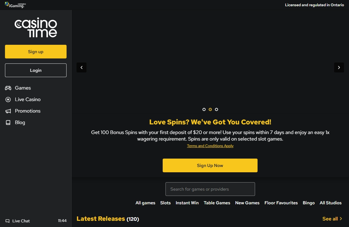Select the first carousel dot

204,109
